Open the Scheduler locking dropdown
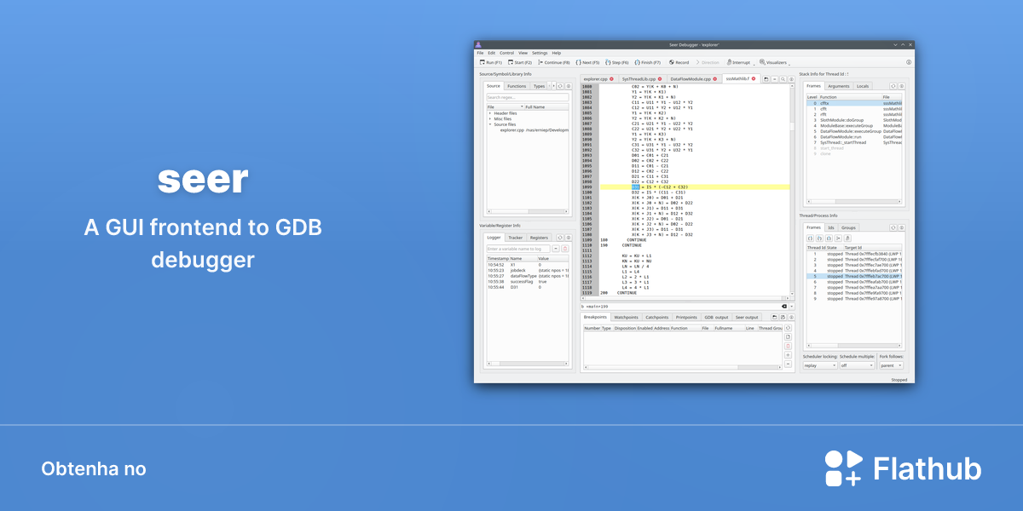Image resolution: width=1023 pixels, height=511 pixels. (x=819, y=365)
